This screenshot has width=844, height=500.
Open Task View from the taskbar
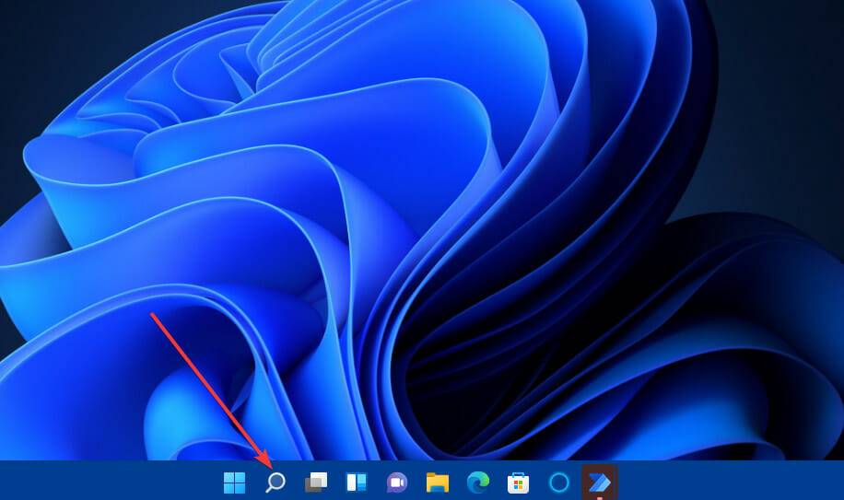[316, 483]
